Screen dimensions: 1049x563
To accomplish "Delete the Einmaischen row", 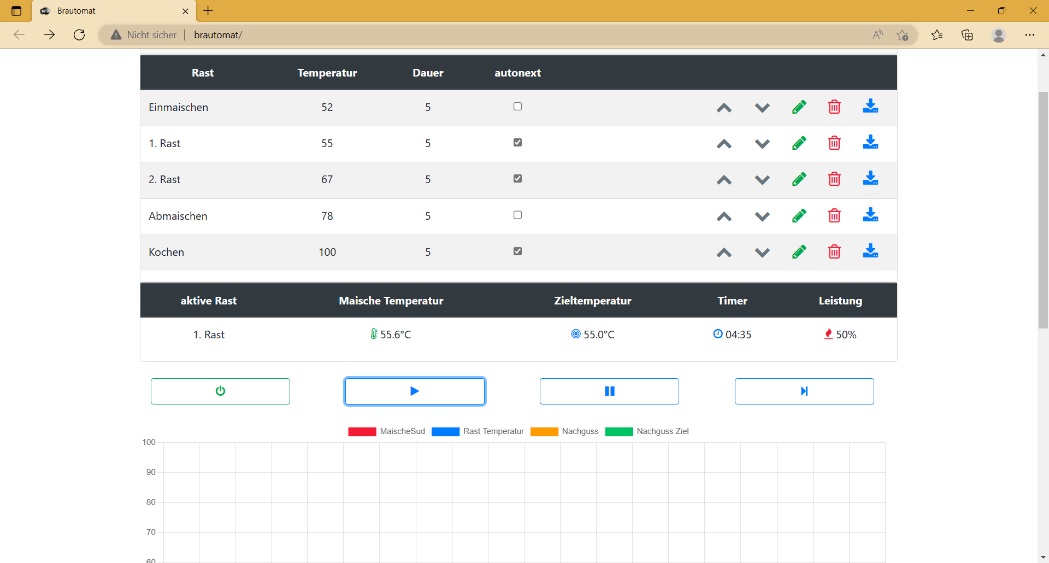I will pyautogui.click(x=834, y=107).
